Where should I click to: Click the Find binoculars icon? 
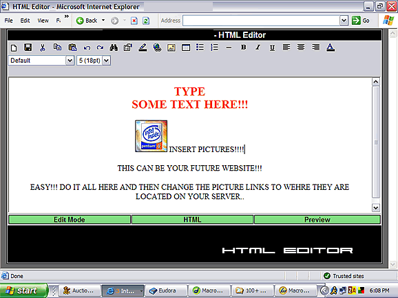114,47
